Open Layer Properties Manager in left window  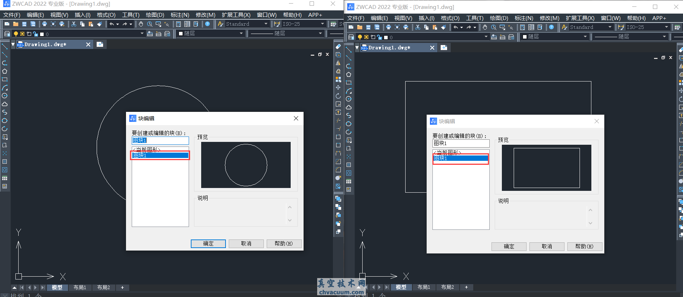coord(7,34)
